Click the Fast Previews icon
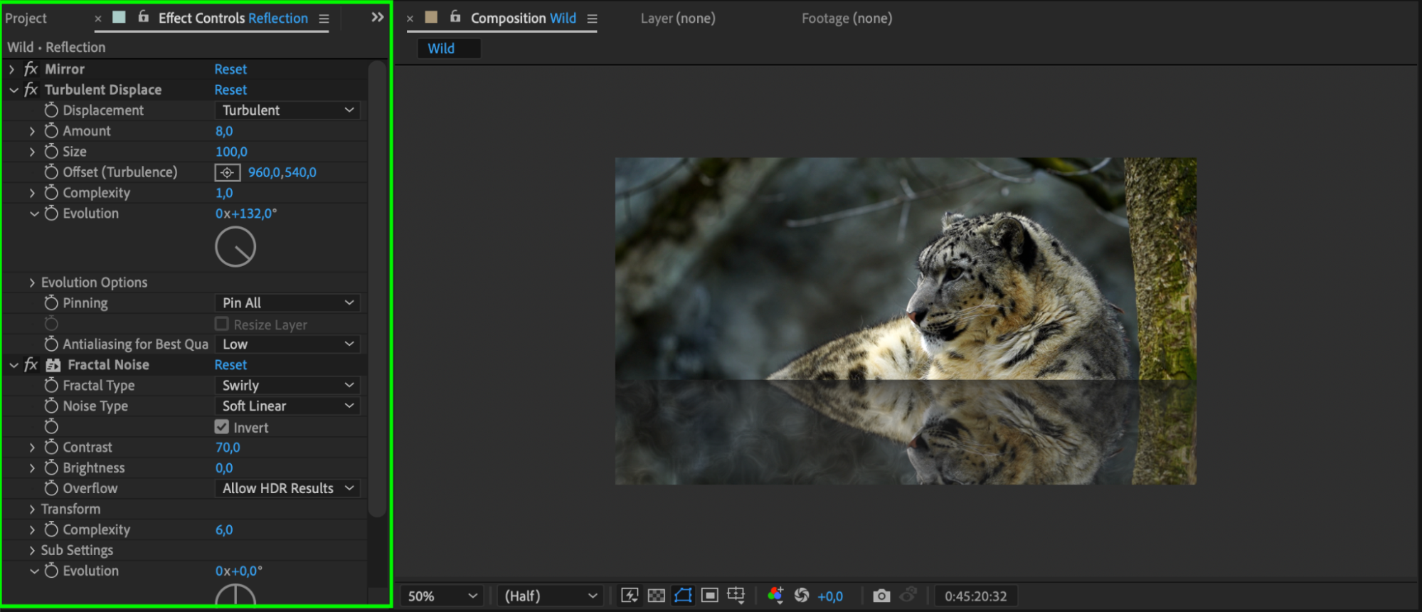Screen dimensions: 1422x612 630,596
